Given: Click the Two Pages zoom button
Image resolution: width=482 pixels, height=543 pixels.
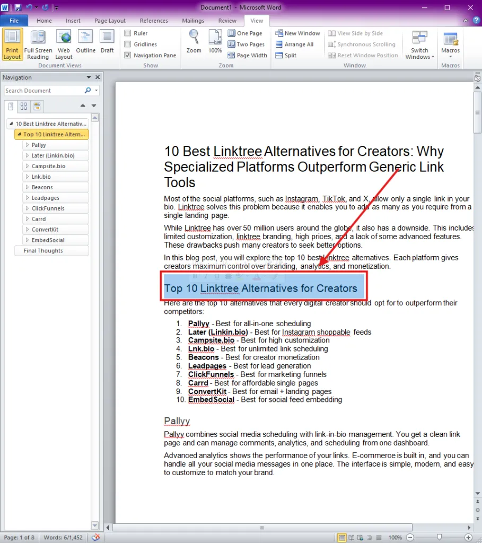Looking at the screenshot, I should pyautogui.click(x=246, y=45).
